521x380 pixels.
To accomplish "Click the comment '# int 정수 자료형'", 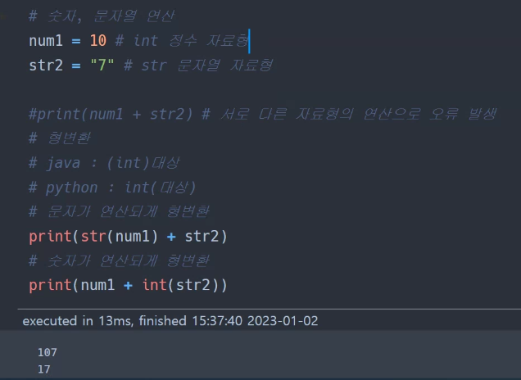I will pyautogui.click(x=182, y=41).
